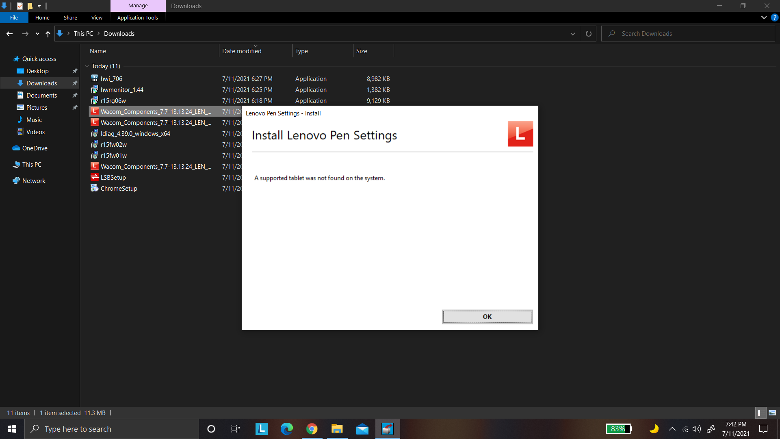Click the Properties checkmark icon in title bar
Screen dimensions: 780x439
(19, 6)
